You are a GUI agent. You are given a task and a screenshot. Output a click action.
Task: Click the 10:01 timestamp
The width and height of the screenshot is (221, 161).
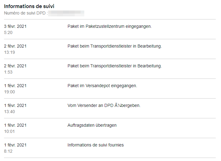point(9,131)
